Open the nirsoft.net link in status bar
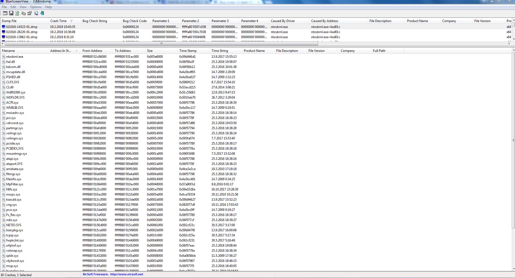The height and width of the screenshot is (278, 515). coord(127,275)
